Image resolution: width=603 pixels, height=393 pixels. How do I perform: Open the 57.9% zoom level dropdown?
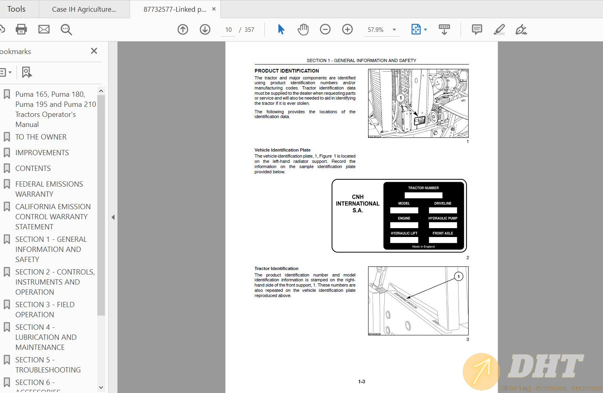click(394, 30)
